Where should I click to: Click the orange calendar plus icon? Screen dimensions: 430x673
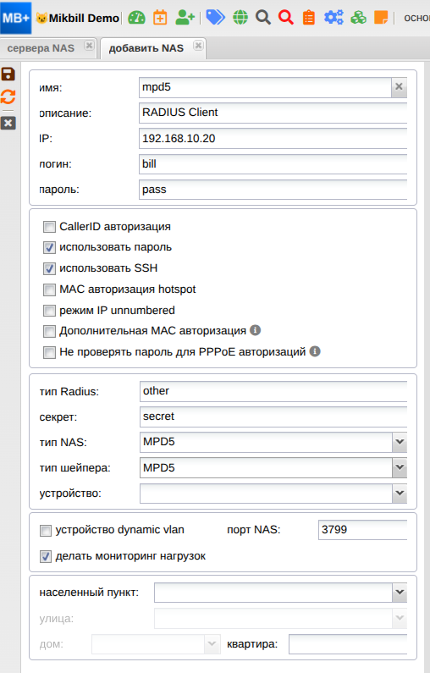160,18
